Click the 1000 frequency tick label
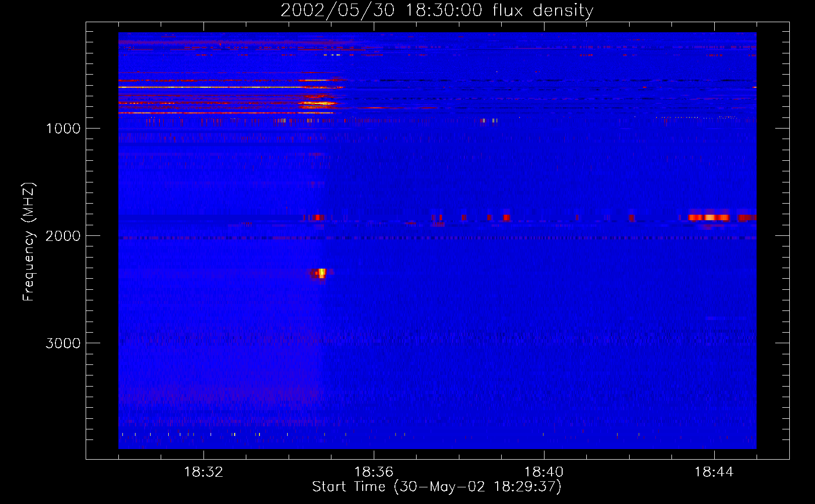The width and height of the screenshot is (815, 504). [x=63, y=129]
